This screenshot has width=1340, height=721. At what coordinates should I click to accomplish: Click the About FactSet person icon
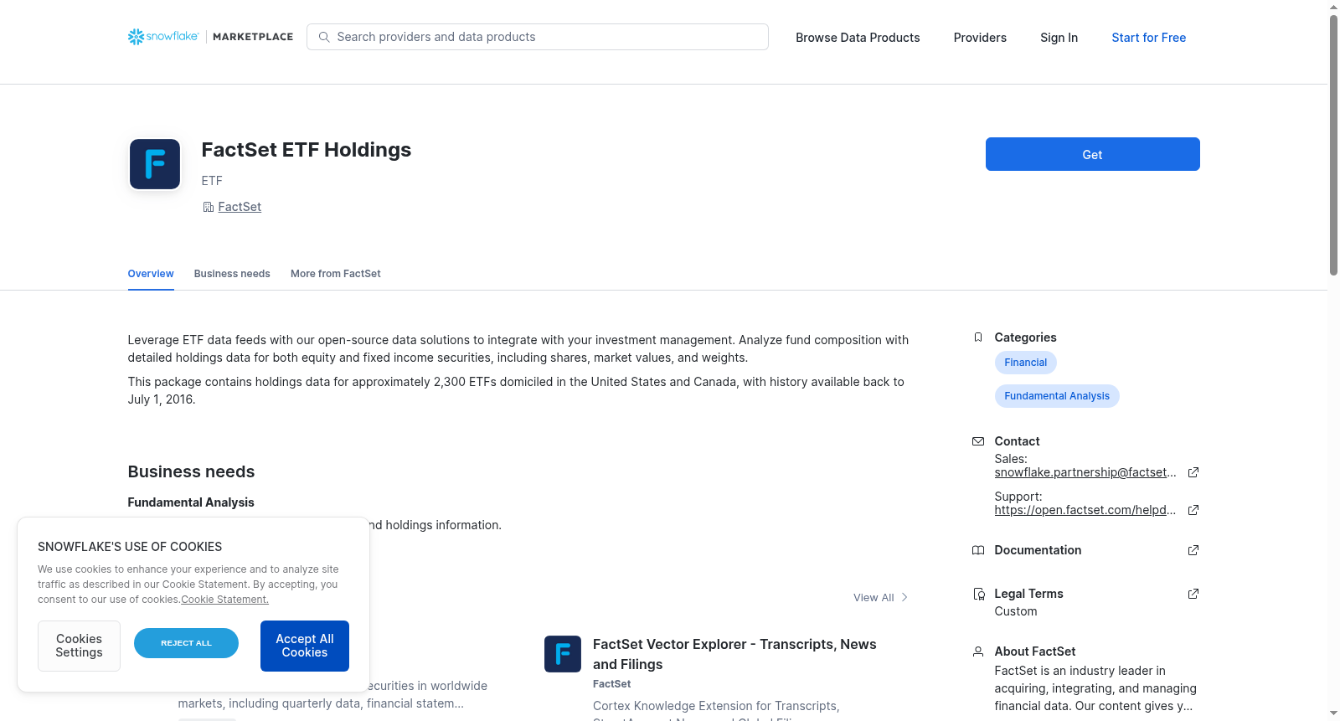click(977, 651)
